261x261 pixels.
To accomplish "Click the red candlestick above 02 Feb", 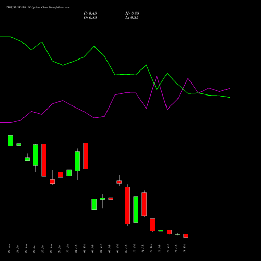I will click(86, 156).
